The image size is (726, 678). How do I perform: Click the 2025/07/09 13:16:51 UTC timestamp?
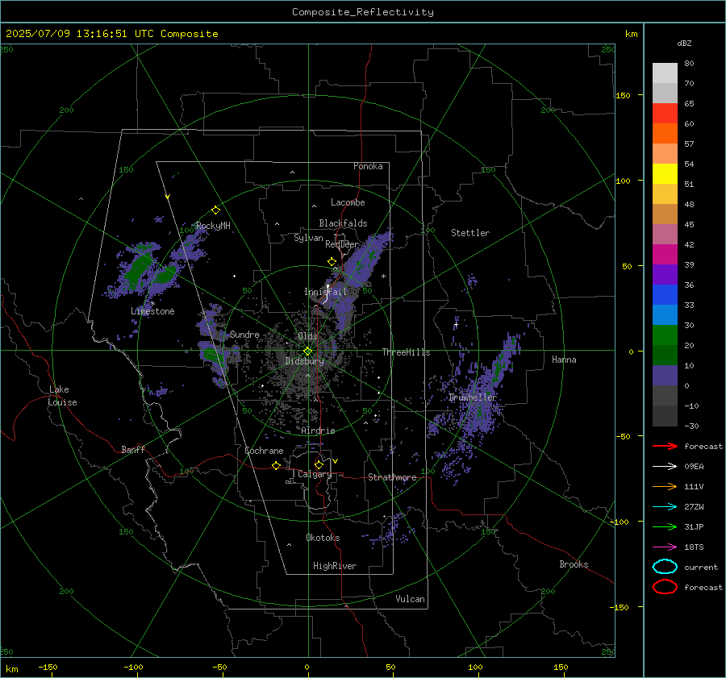coord(80,34)
